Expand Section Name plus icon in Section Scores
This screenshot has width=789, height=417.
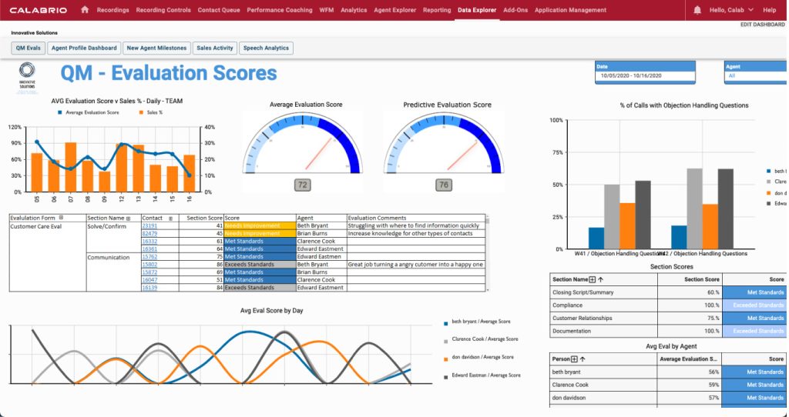(592, 279)
